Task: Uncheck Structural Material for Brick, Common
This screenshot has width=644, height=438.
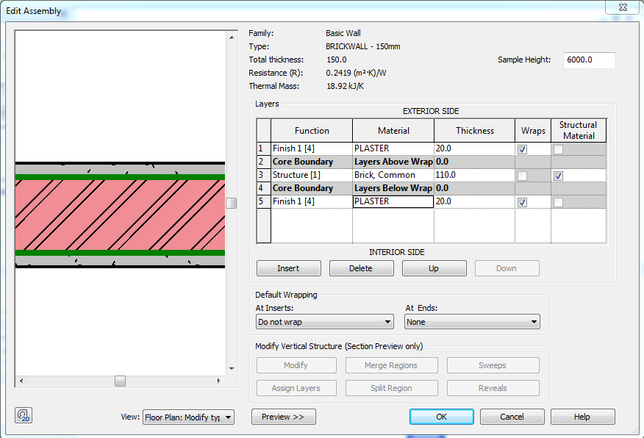Action: point(559,176)
